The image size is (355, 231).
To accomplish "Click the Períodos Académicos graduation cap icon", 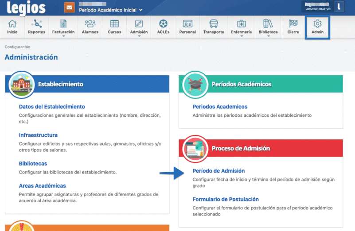I will tap(195, 85).
